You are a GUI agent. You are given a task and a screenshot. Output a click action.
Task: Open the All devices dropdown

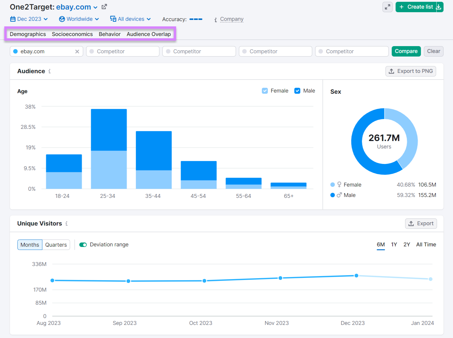tap(130, 19)
